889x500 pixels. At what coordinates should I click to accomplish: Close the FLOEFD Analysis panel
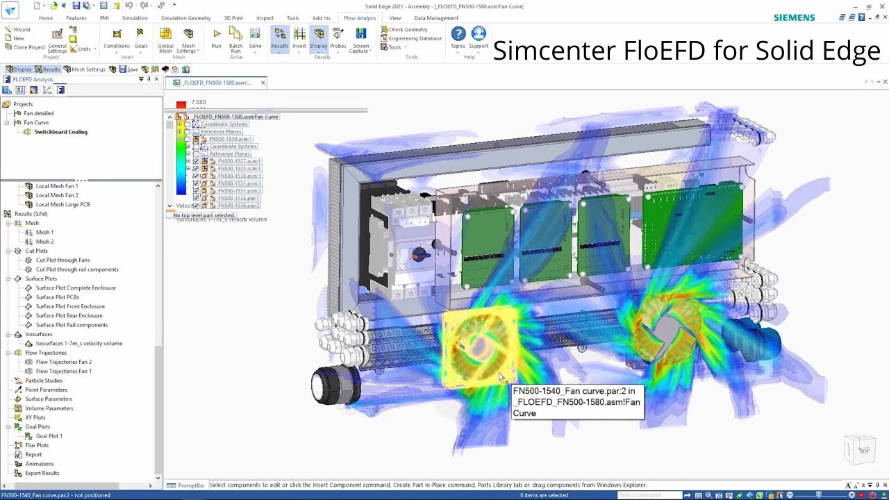point(156,79)
